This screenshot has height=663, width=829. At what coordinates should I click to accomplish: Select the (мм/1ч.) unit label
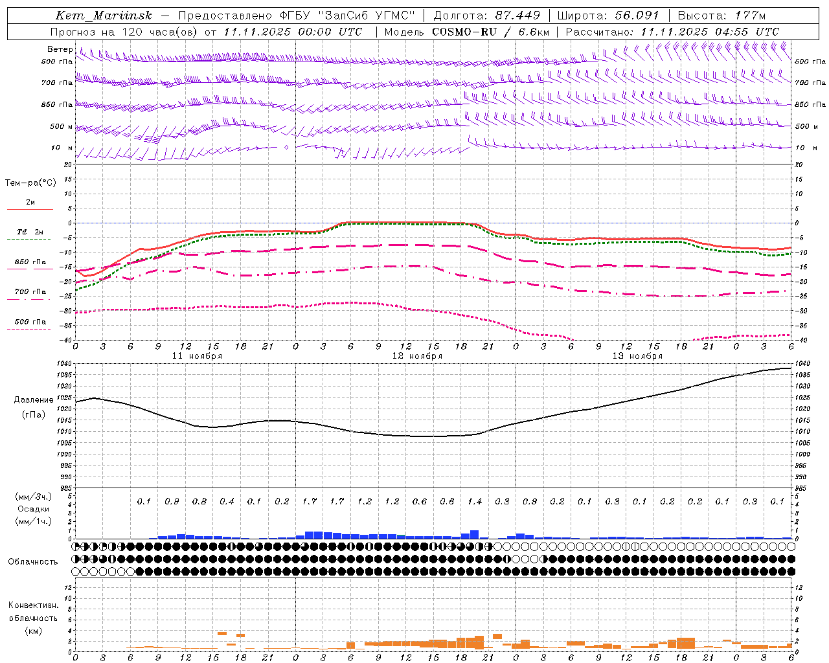pos(33,521)
